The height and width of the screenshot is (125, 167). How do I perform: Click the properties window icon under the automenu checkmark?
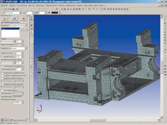coord(31,20)
